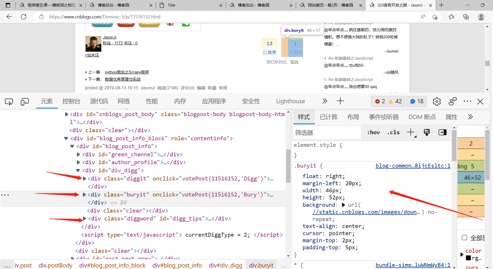Open DevTools feedback/profile icon

452,101
